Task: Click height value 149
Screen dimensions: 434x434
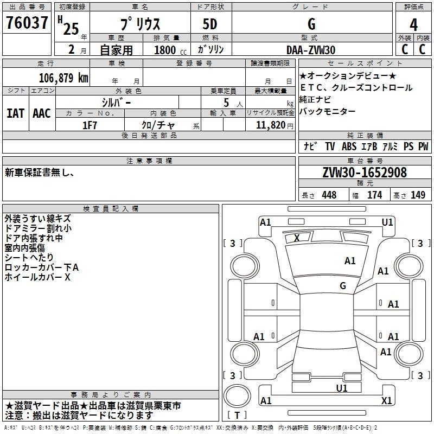Action: [x=418, y=195]
